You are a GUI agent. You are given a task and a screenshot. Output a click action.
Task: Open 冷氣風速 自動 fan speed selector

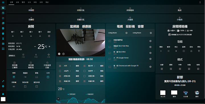pos(47,65)
